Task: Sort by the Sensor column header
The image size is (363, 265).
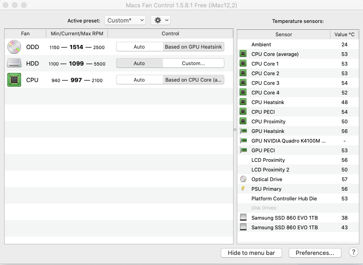Action: coord(284,34)
